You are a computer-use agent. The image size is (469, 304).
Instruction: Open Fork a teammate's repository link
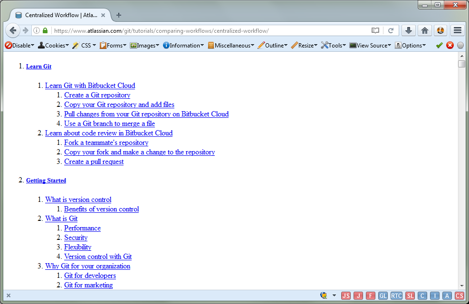coord(106,142)
